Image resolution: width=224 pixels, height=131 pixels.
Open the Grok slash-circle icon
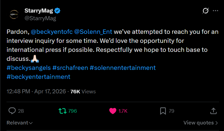pyautogui.click(x=205, y=11)
